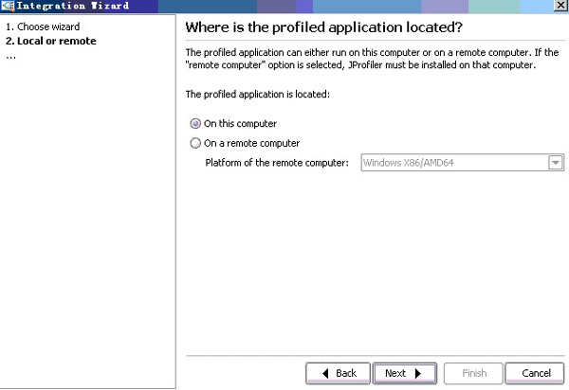Screen dimensions: 569x390
Task: Click the Integration Wizard title bar icon
Action: pos(7,6)
